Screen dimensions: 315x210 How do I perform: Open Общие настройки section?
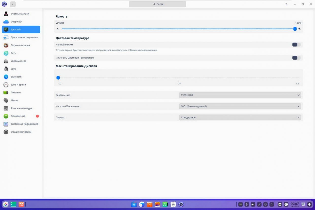coord(21,132)
